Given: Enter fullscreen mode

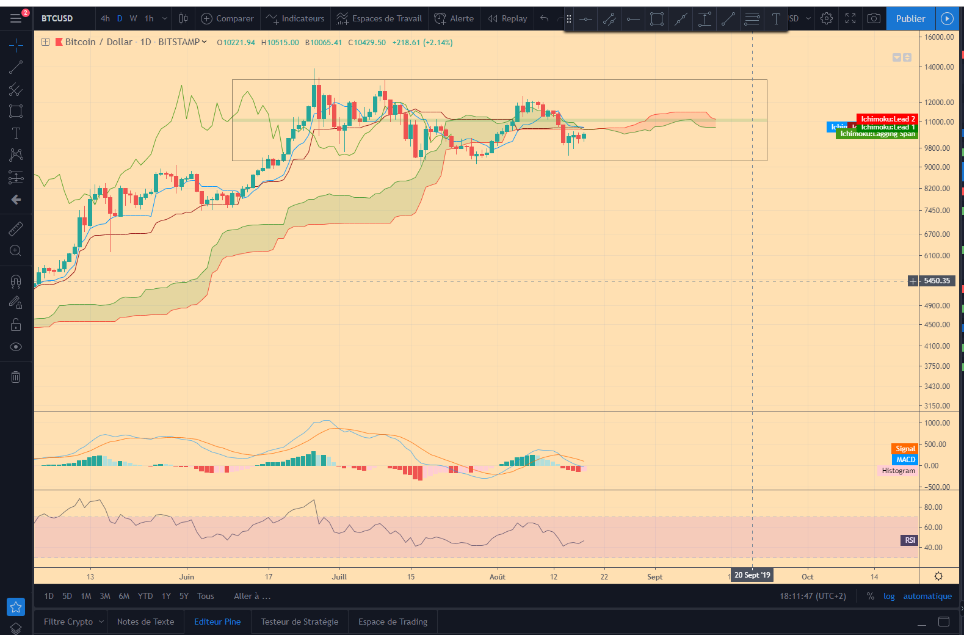Looking at the screenshot, I should point(850,18).
